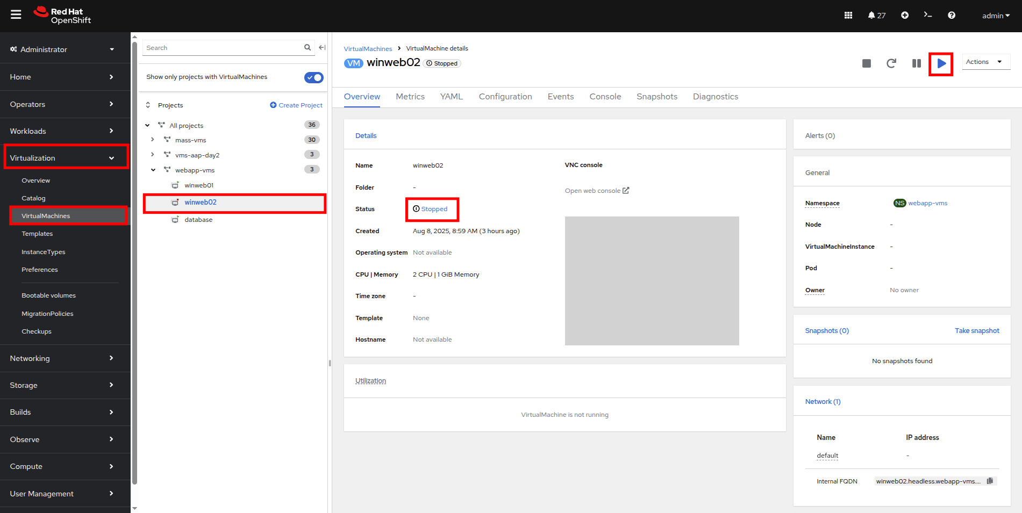Image resolution: width=1022 pixels, height=513 pixels.
Task: Collapse the All projects tree node
Action: [147, 125]
